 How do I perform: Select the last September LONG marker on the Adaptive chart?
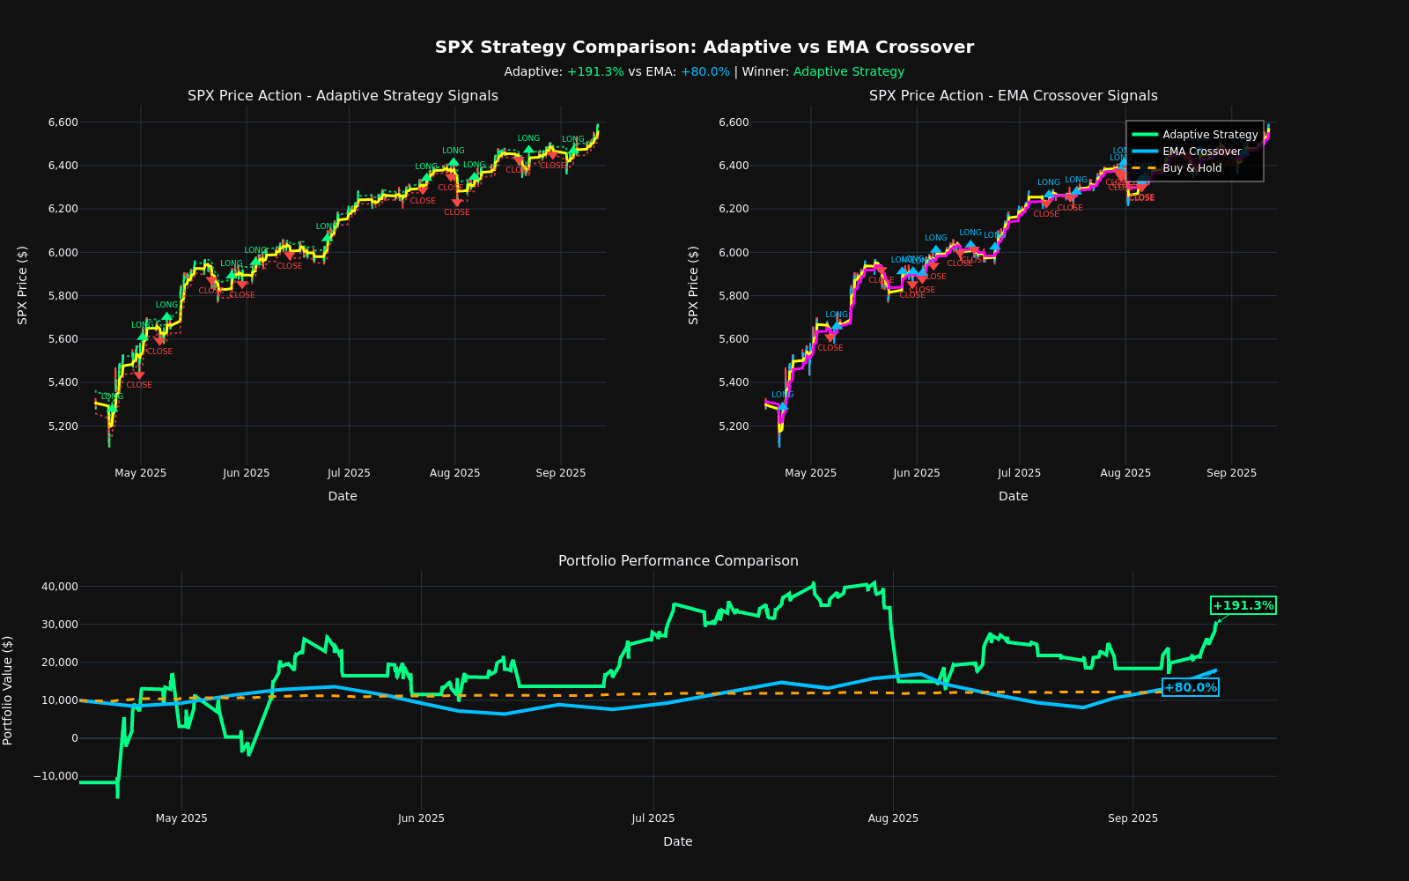click(x=573, y=150)
